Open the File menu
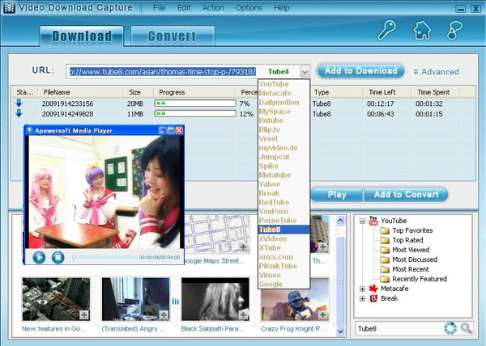The width and height of the screenshot is (486, 346). [x=159, y=7]
